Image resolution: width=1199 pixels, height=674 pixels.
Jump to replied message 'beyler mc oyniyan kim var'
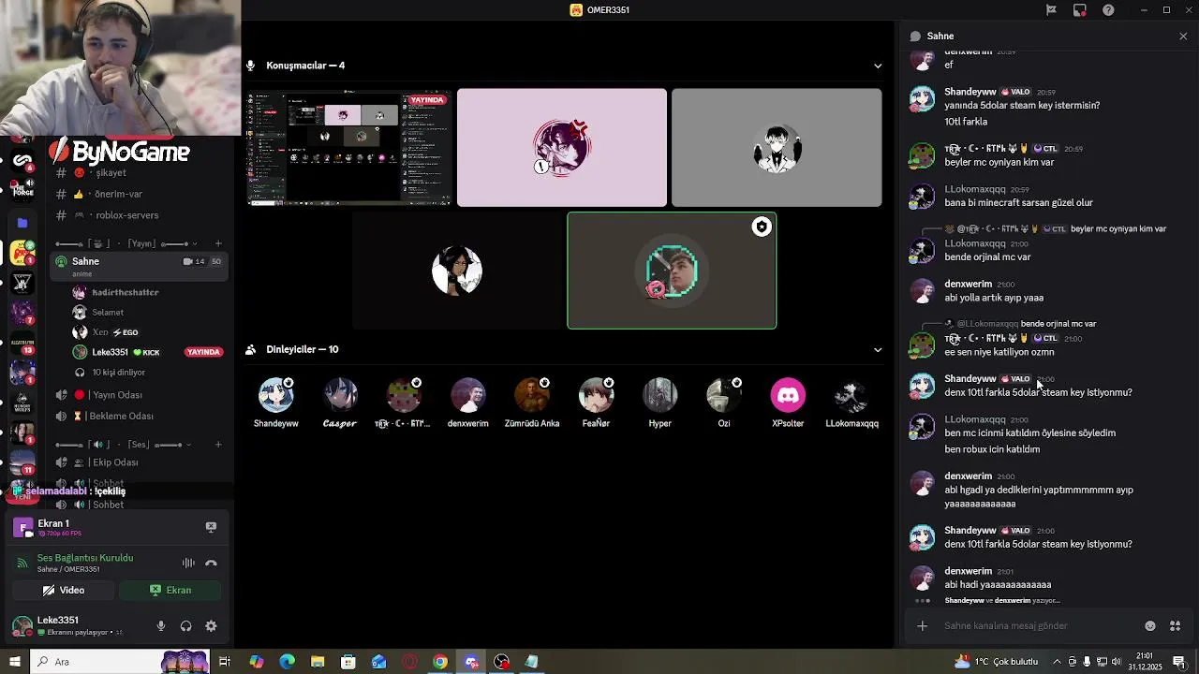1118,229
